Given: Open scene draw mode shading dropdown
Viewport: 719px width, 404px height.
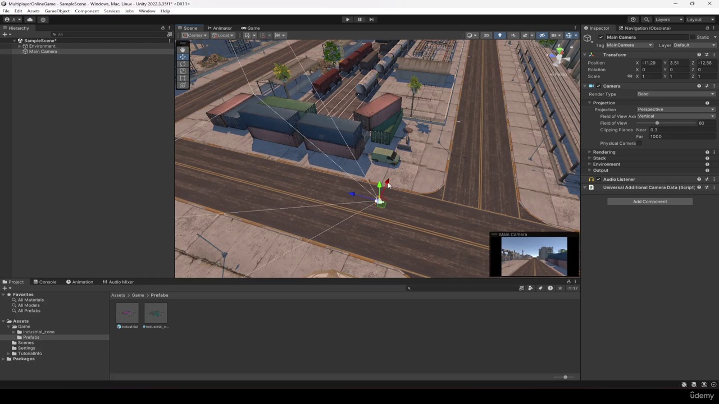Looking at the screenshot, I should pyautogui.click(x=471, y=35).
